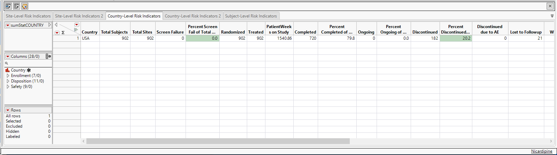Select the Percent Completed column header
The height and width of the screenshot is (155, 557).
pyautogui.click(x=337, y=29)
